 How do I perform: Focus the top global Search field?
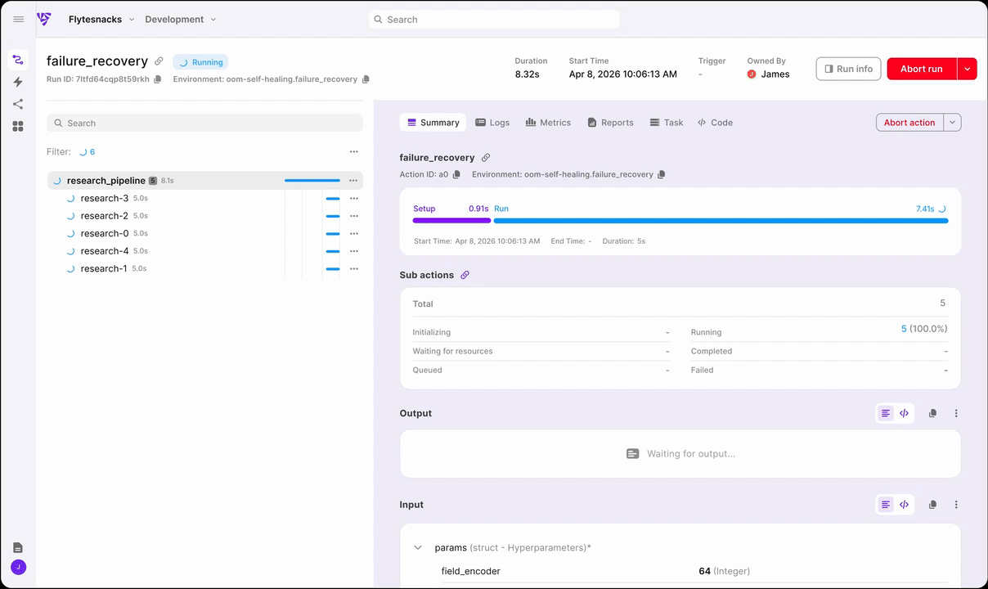tap(494, 19)
